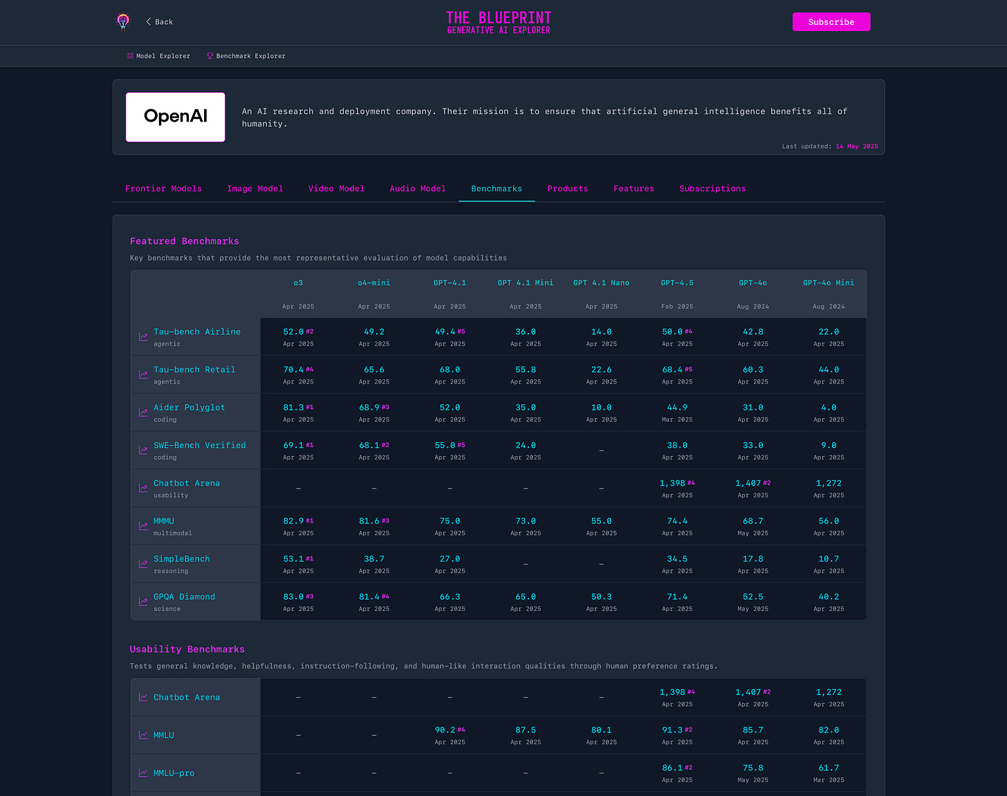Open the MMLU-pro benchmark link
Image resolution: width=1007 pixels, height=796 pixels.
(x=174, y=773)
